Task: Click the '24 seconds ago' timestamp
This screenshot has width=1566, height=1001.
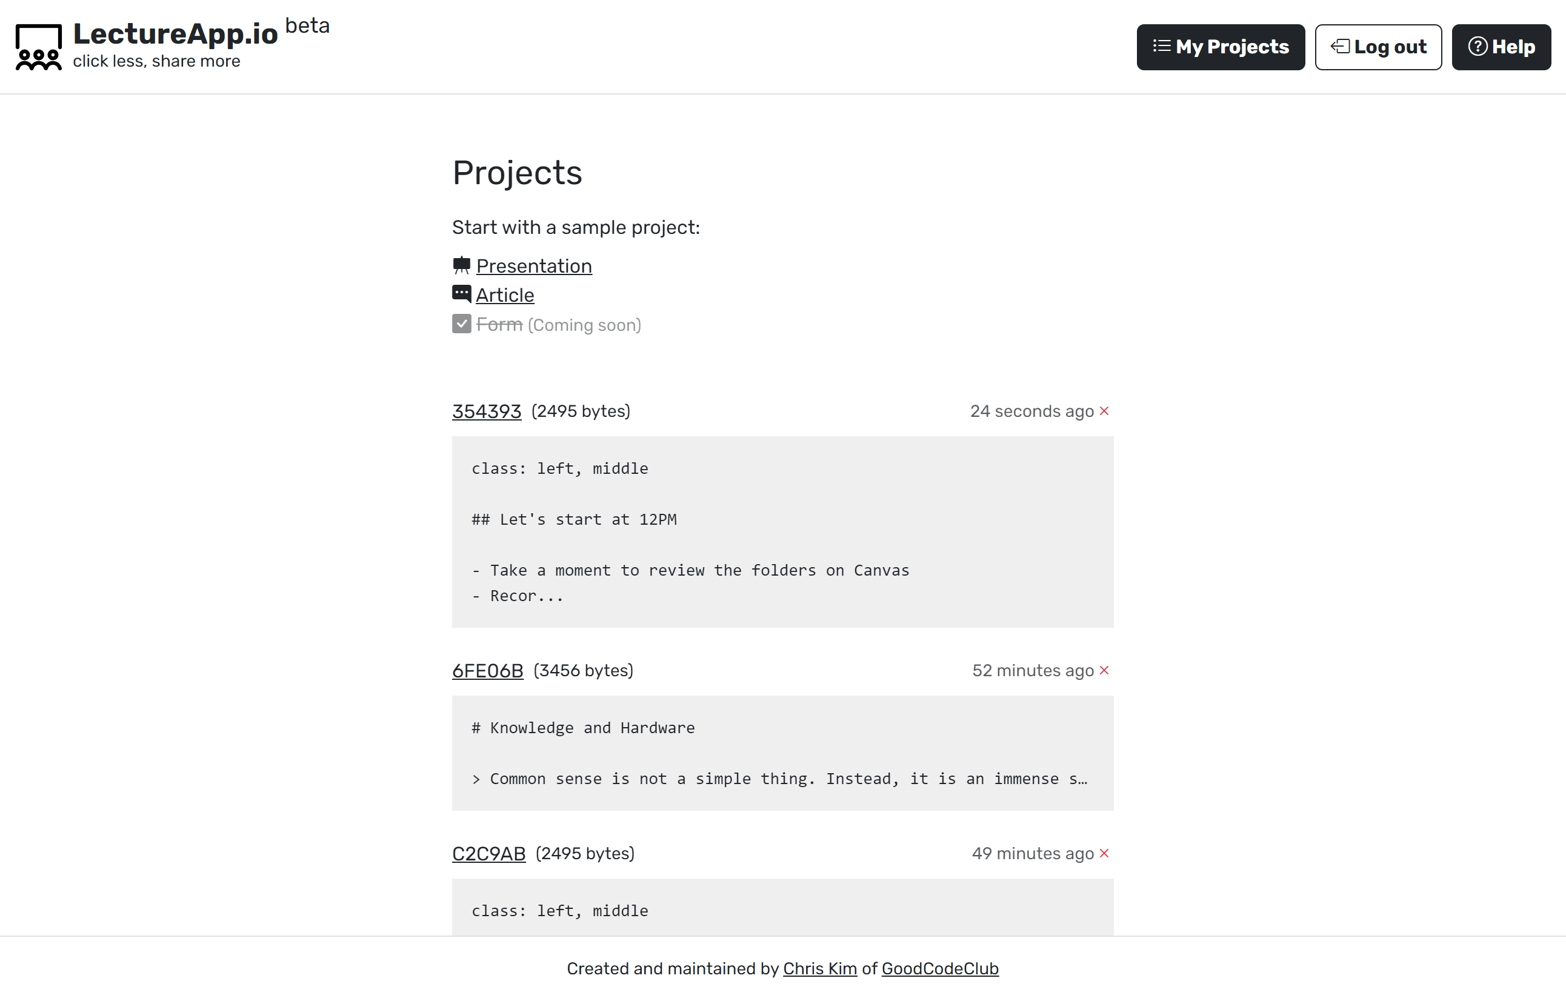Action: pos(1032,411)
